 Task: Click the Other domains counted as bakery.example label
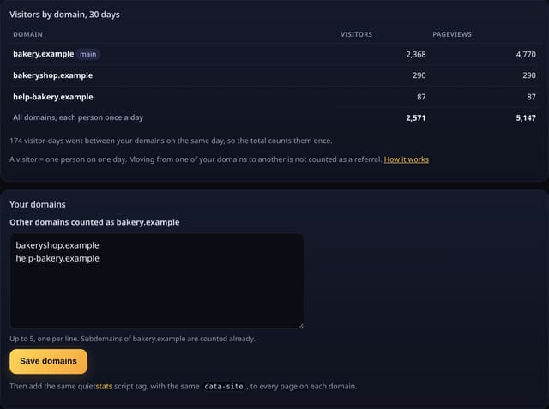point(94,222)
